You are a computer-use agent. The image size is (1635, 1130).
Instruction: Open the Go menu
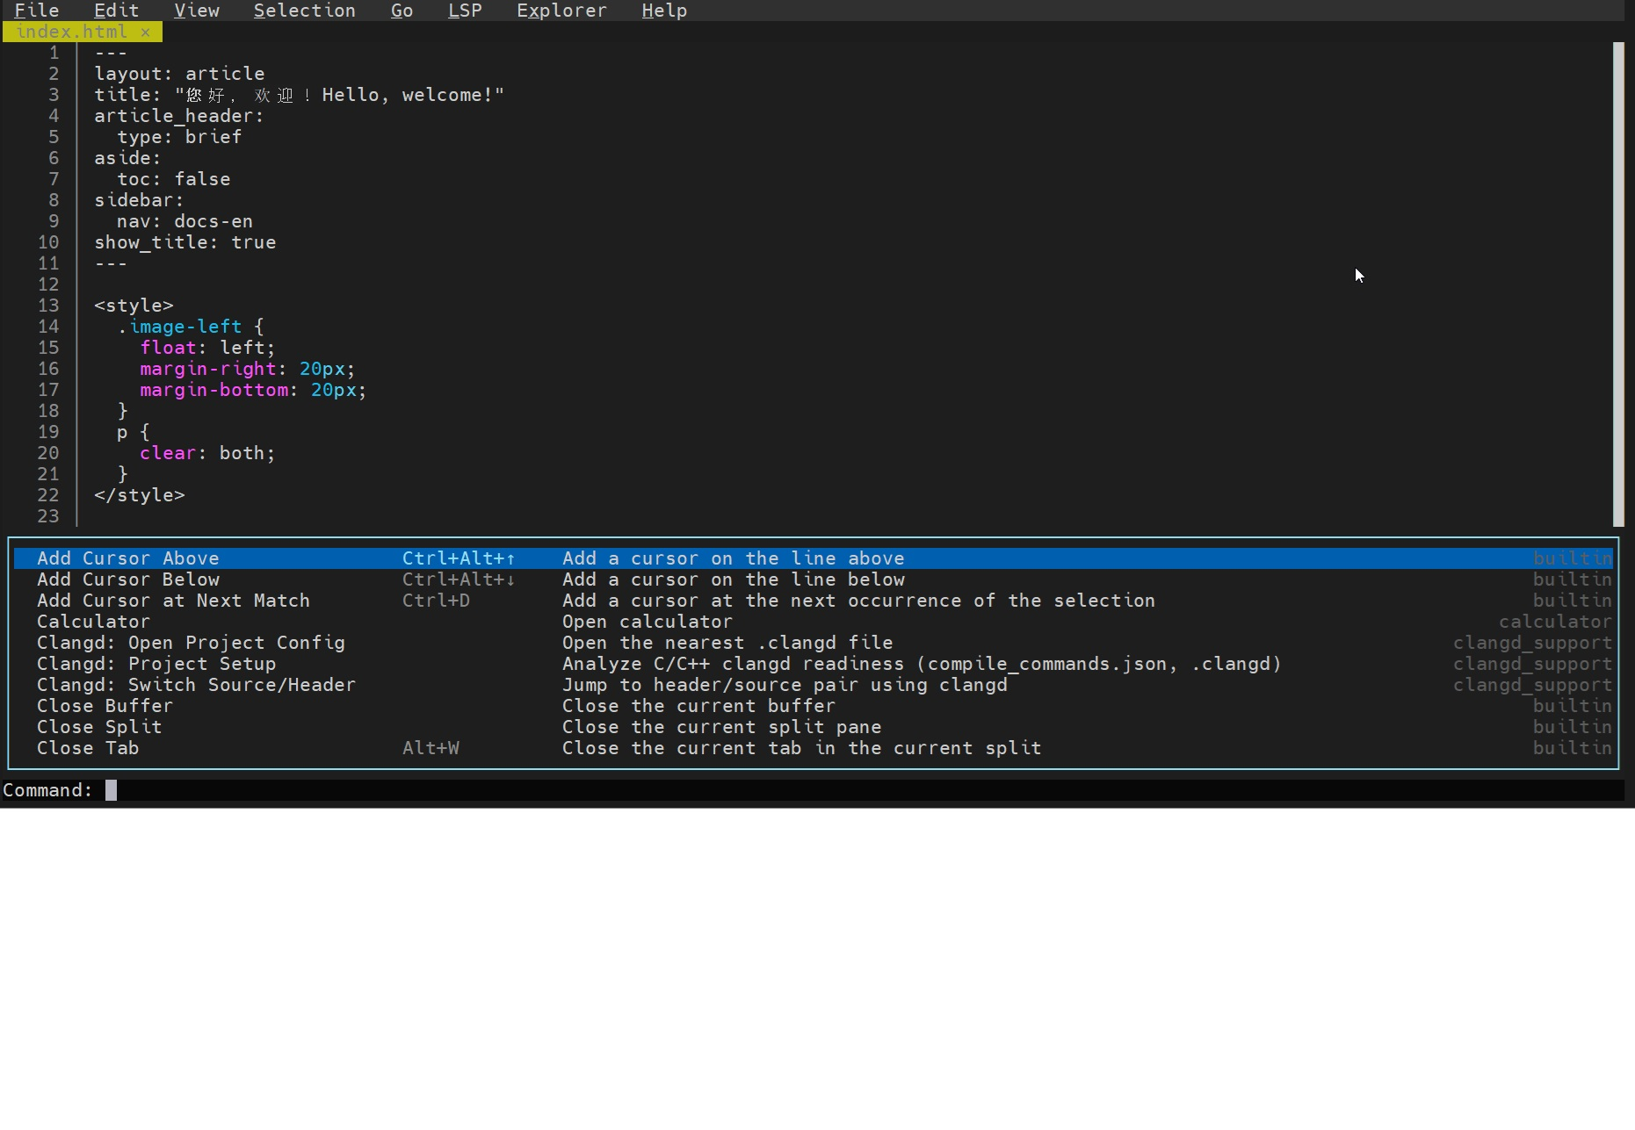402,11
